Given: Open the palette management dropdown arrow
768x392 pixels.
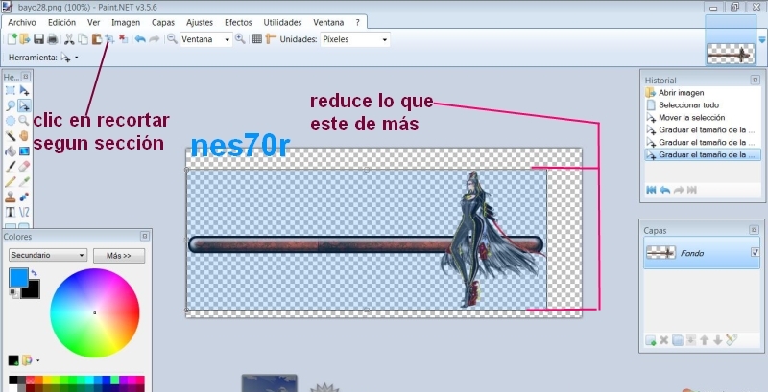Looking at the screenshot, I should 37,360.
